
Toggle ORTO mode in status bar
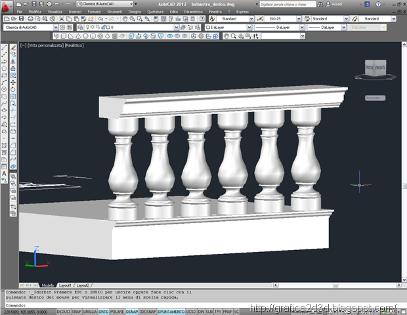pyautogui.click(x=104, y=312)
